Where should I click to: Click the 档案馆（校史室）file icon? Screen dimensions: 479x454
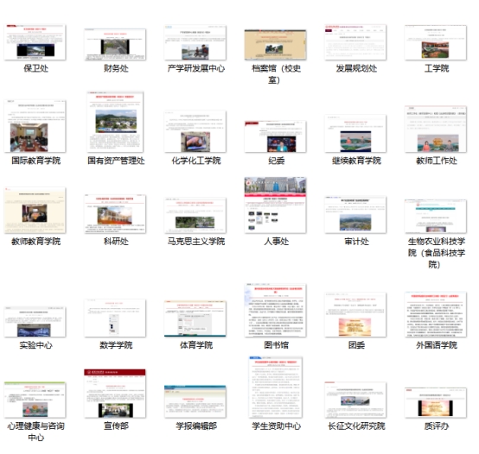coord(275,45)
